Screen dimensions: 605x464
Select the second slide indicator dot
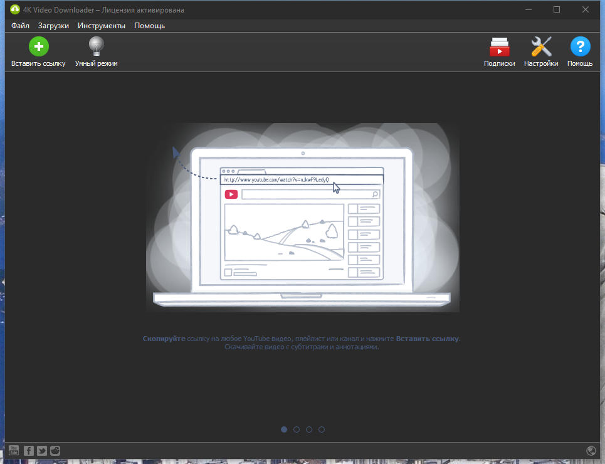coord(297,430)
